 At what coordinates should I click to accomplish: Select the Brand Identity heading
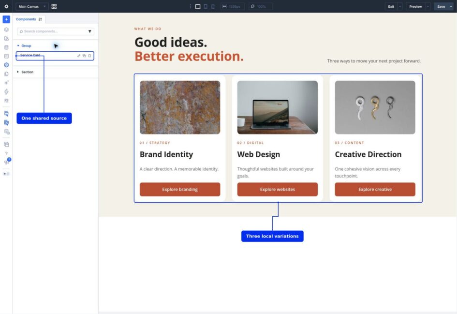click(166, 154)
